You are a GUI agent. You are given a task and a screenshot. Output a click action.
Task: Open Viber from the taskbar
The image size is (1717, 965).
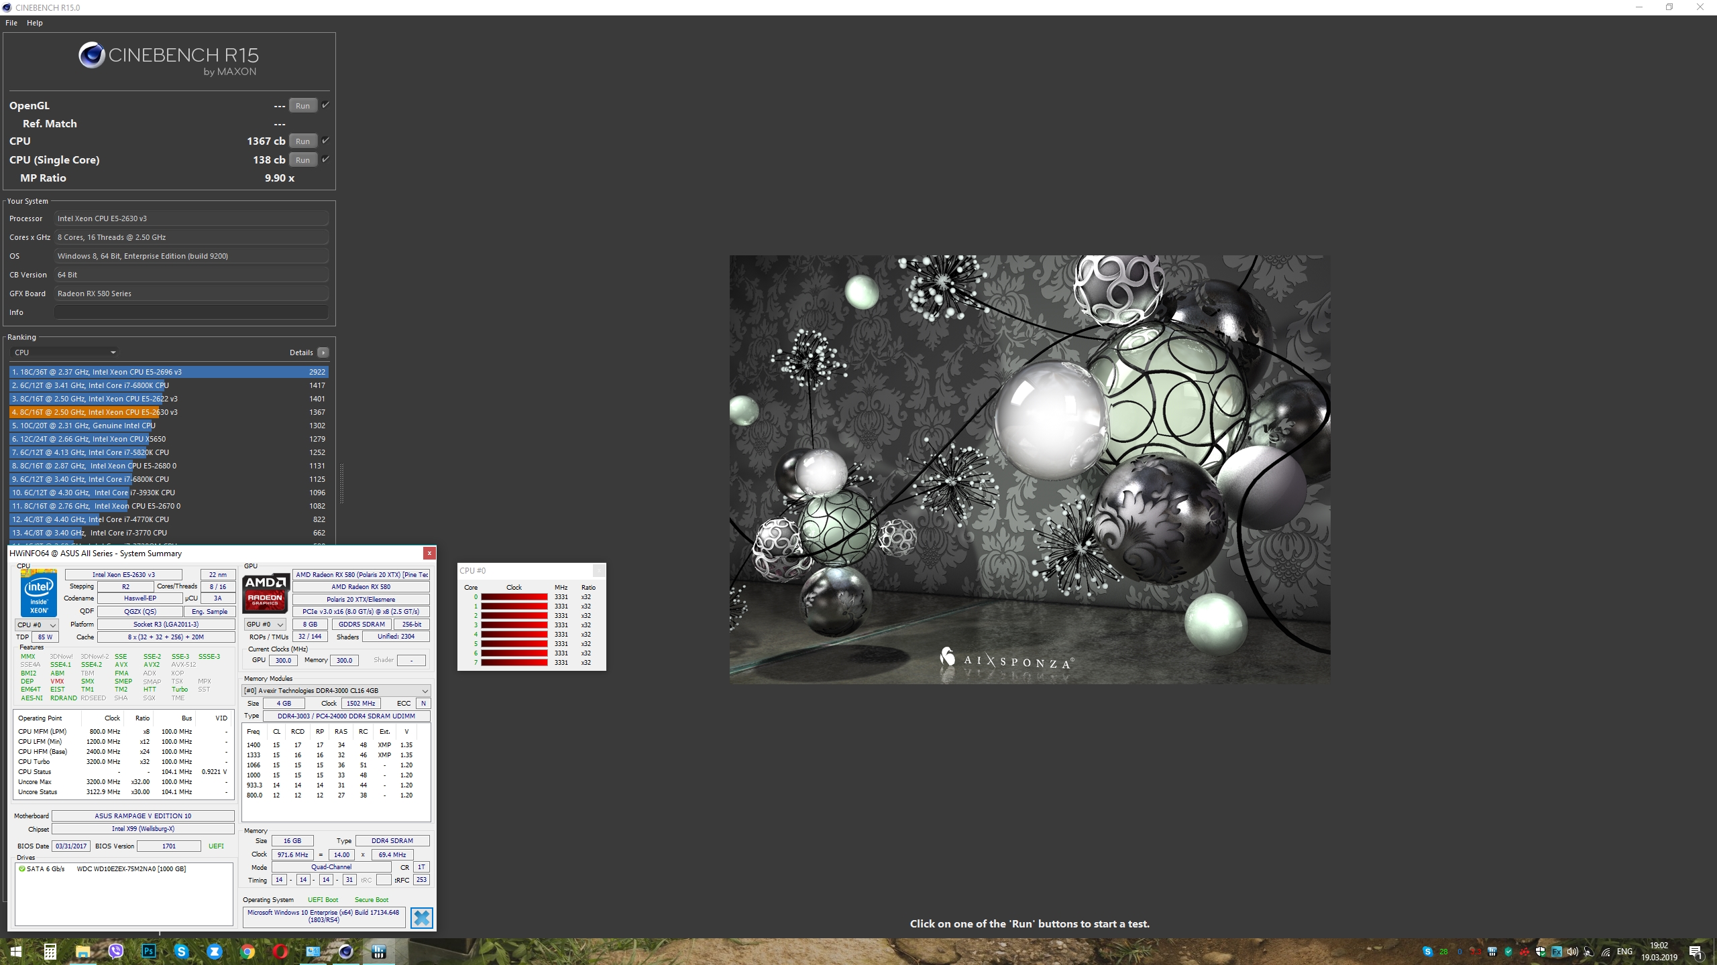[x=115, y=952]
